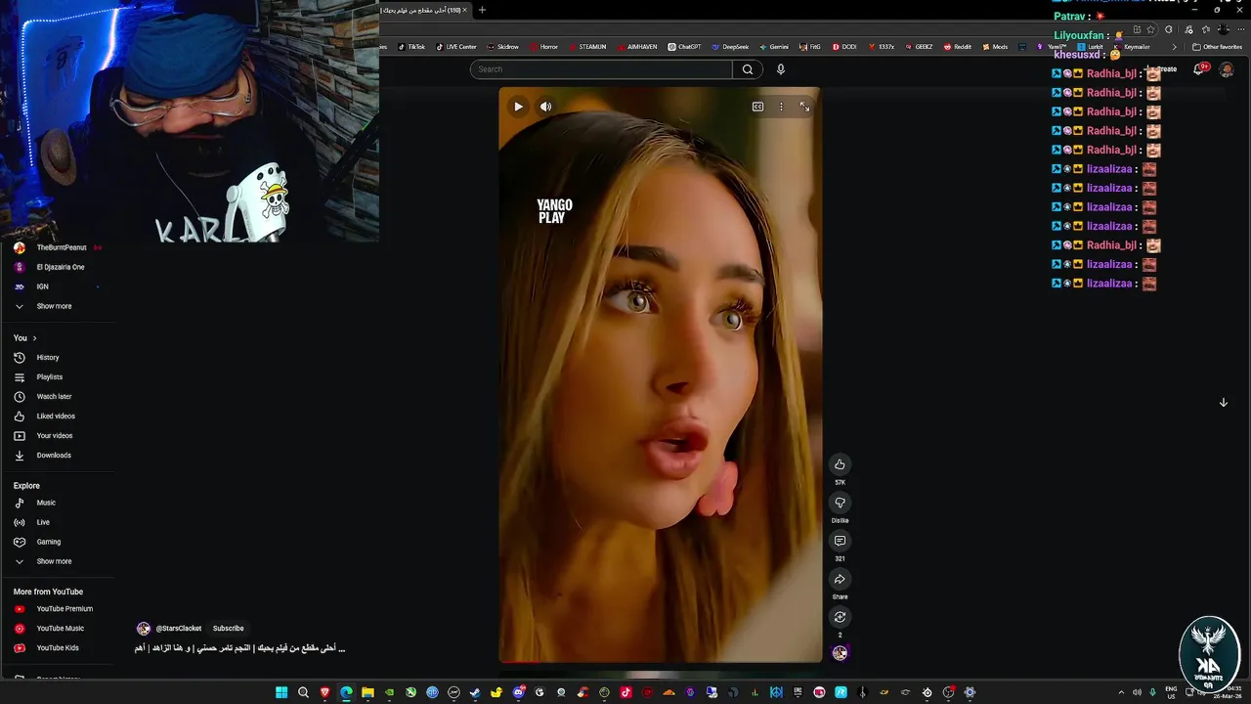This screenshot has height=704, width=1251.
Task: Open Windows taskbar search
Action: point(303,692)
